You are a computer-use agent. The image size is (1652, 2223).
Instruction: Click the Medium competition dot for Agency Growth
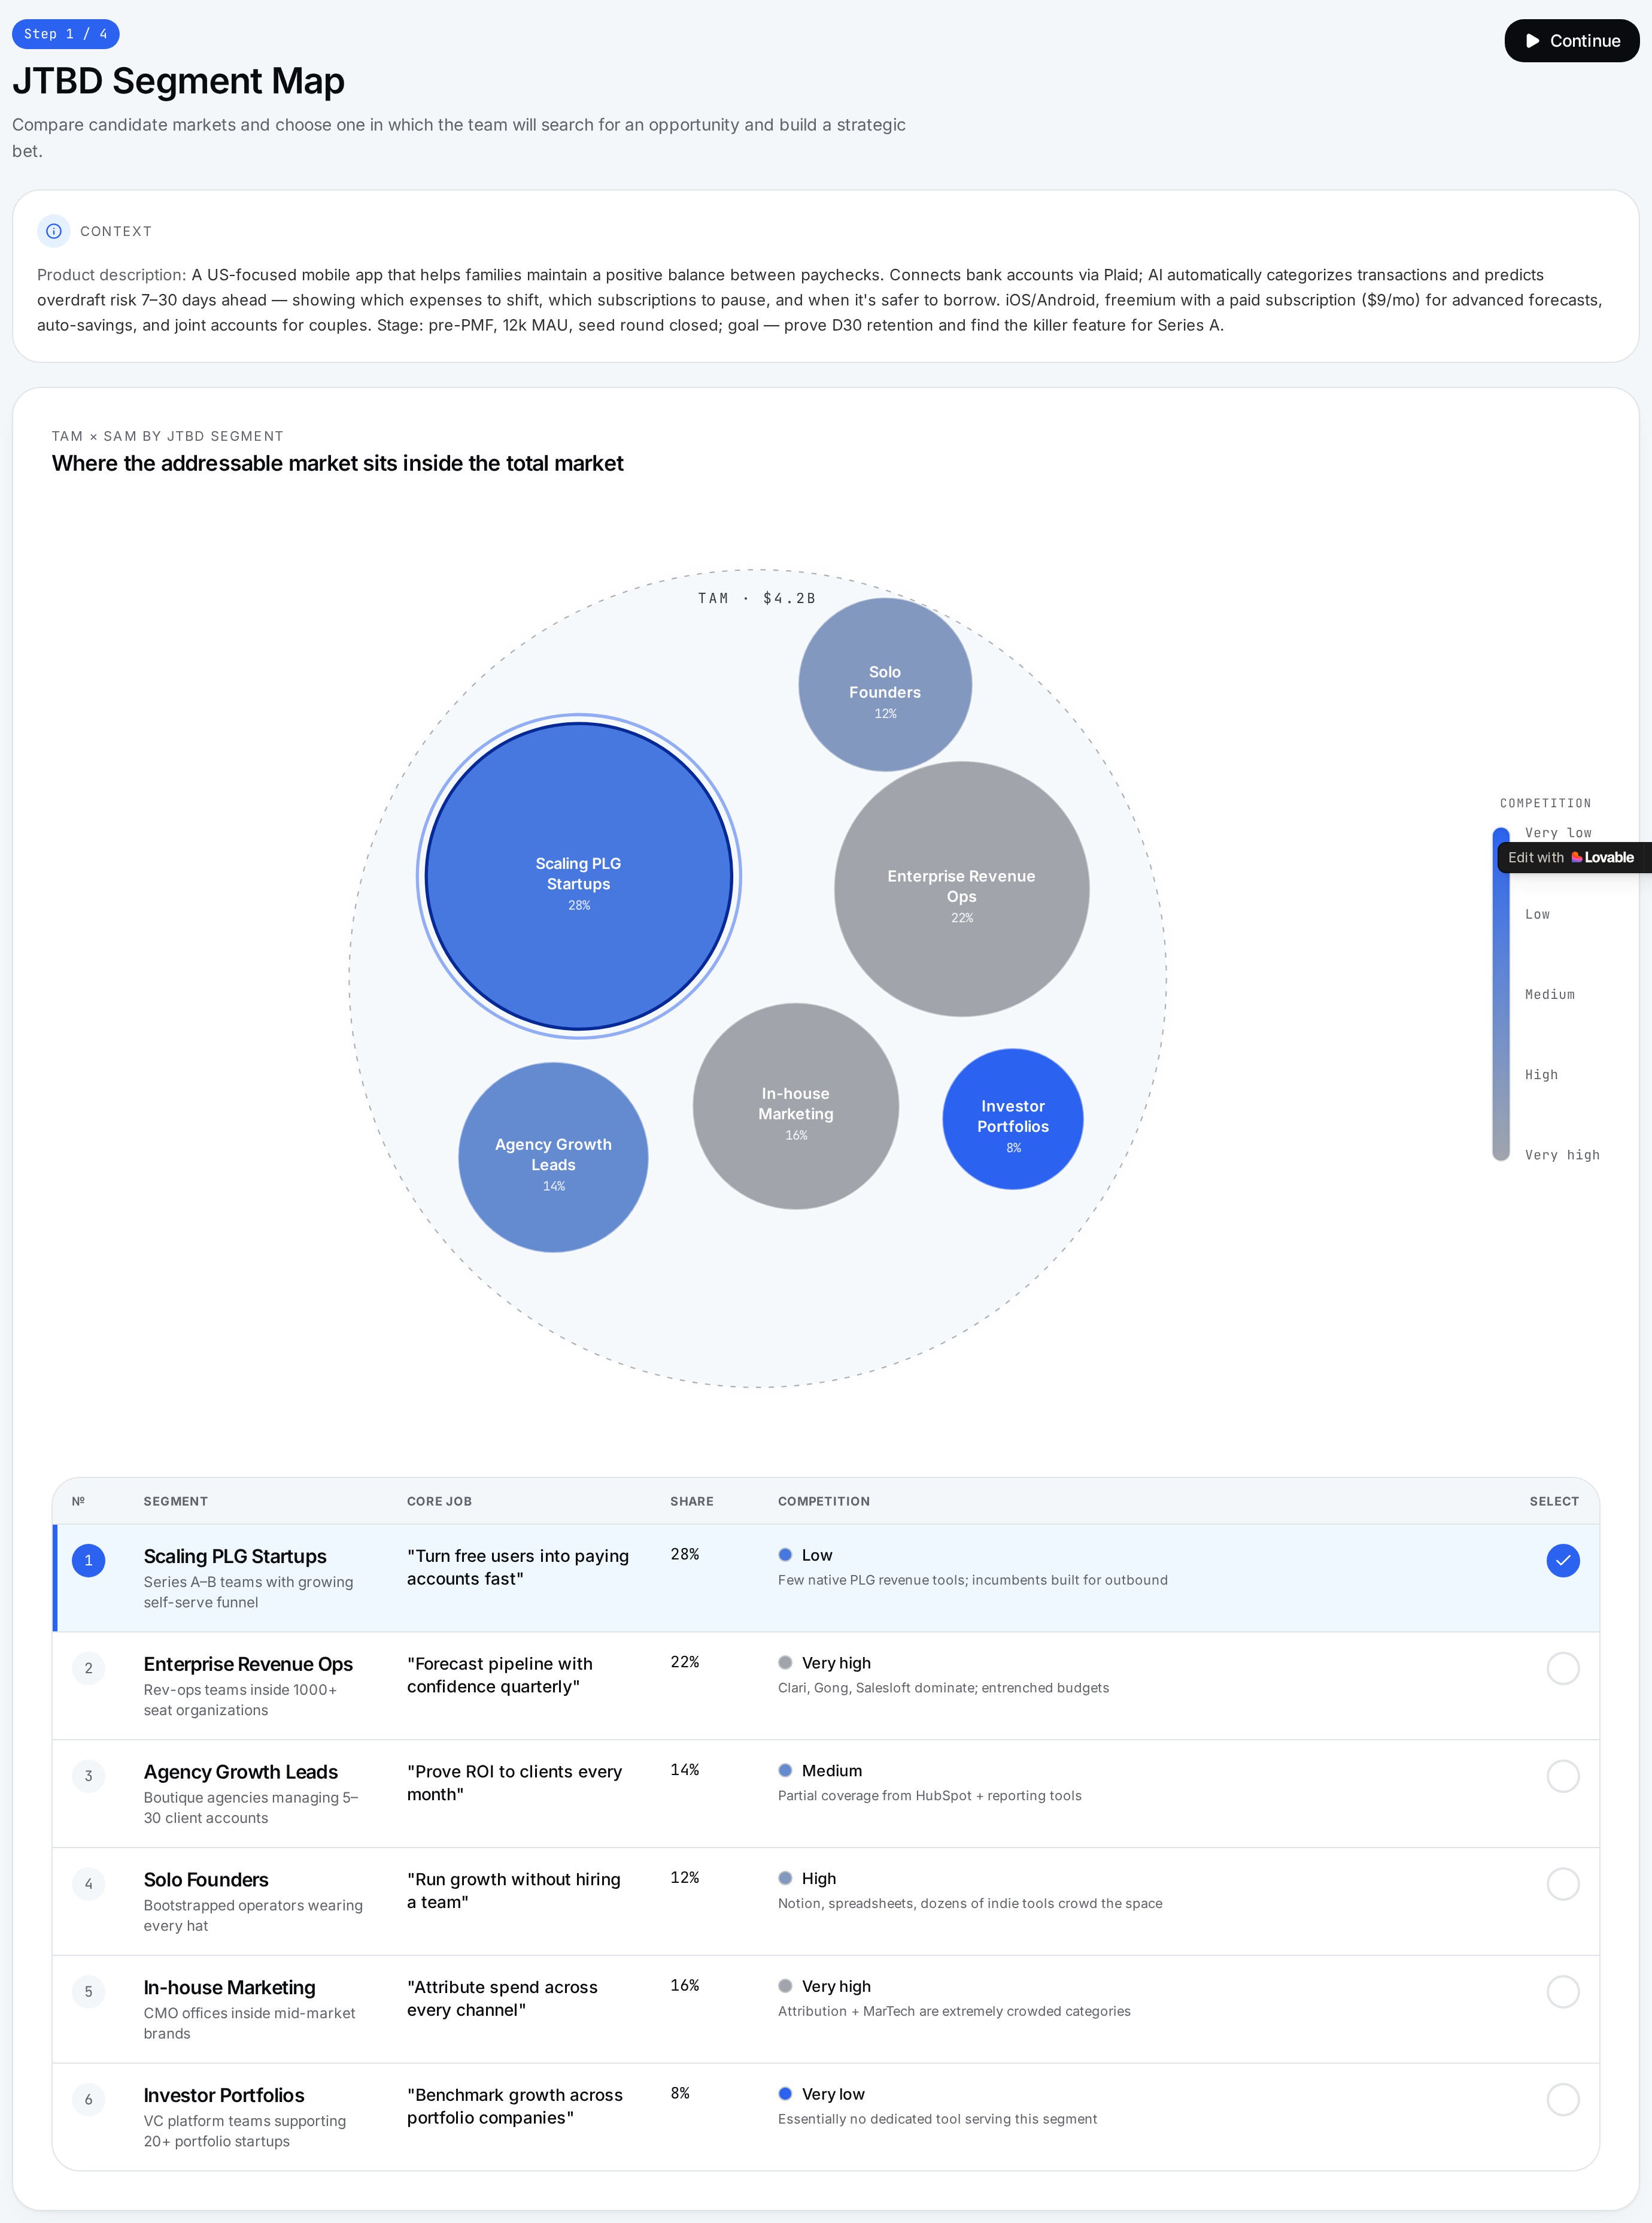785,1771
